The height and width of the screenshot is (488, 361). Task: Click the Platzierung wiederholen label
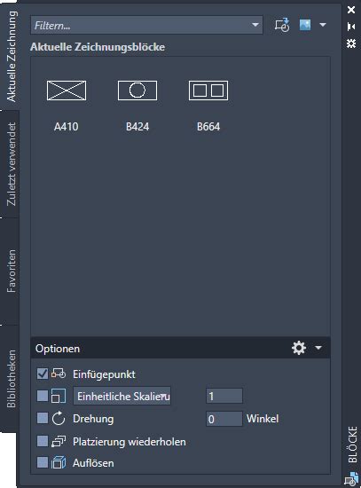click(x=129, y=442)
